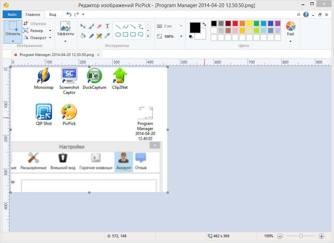
Task: Select the pink eraser tool
Action: pyautogui.click(x=99, y=26)
